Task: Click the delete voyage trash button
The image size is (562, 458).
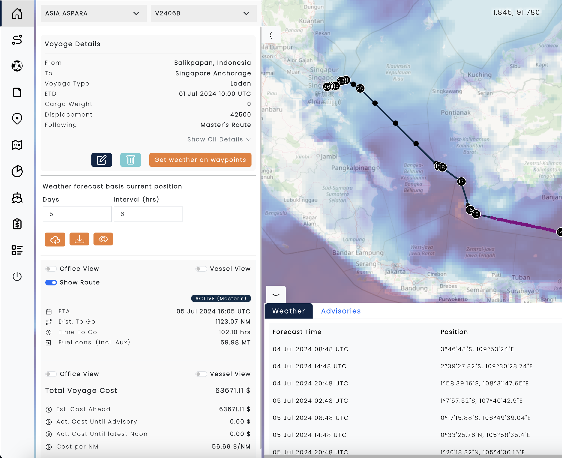Action: [130, 160]
